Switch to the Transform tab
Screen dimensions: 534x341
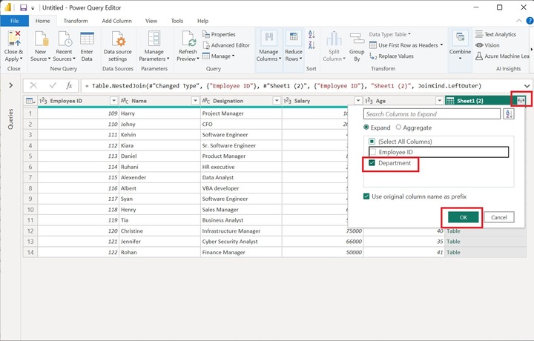(x=76, y=21)
